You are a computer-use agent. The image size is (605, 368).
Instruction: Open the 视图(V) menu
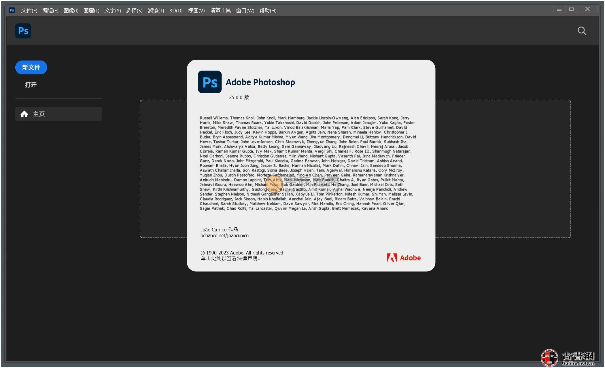[x=196, y=11]
